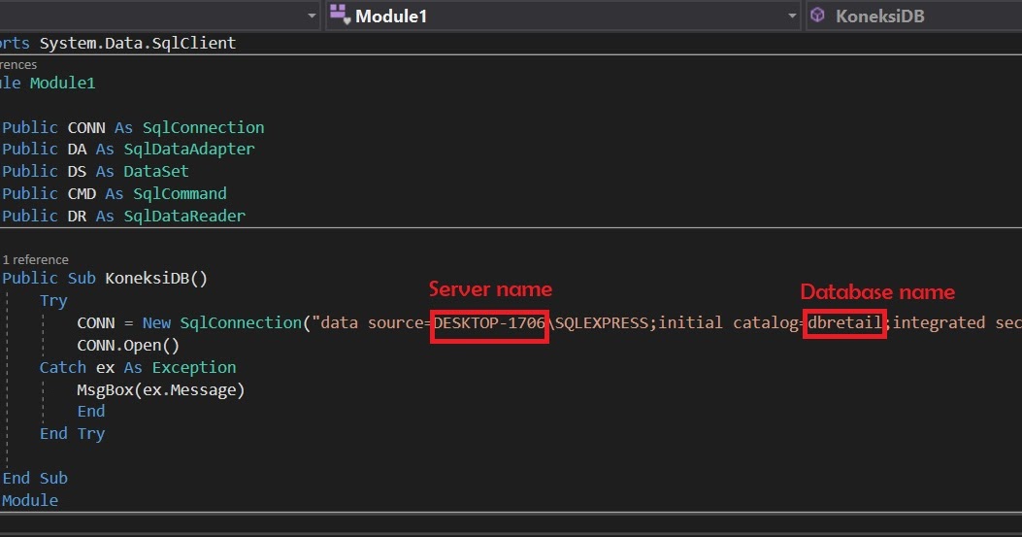Click 'Exception' in the Catch line
Screen dimensions: 1022x537
194,367
